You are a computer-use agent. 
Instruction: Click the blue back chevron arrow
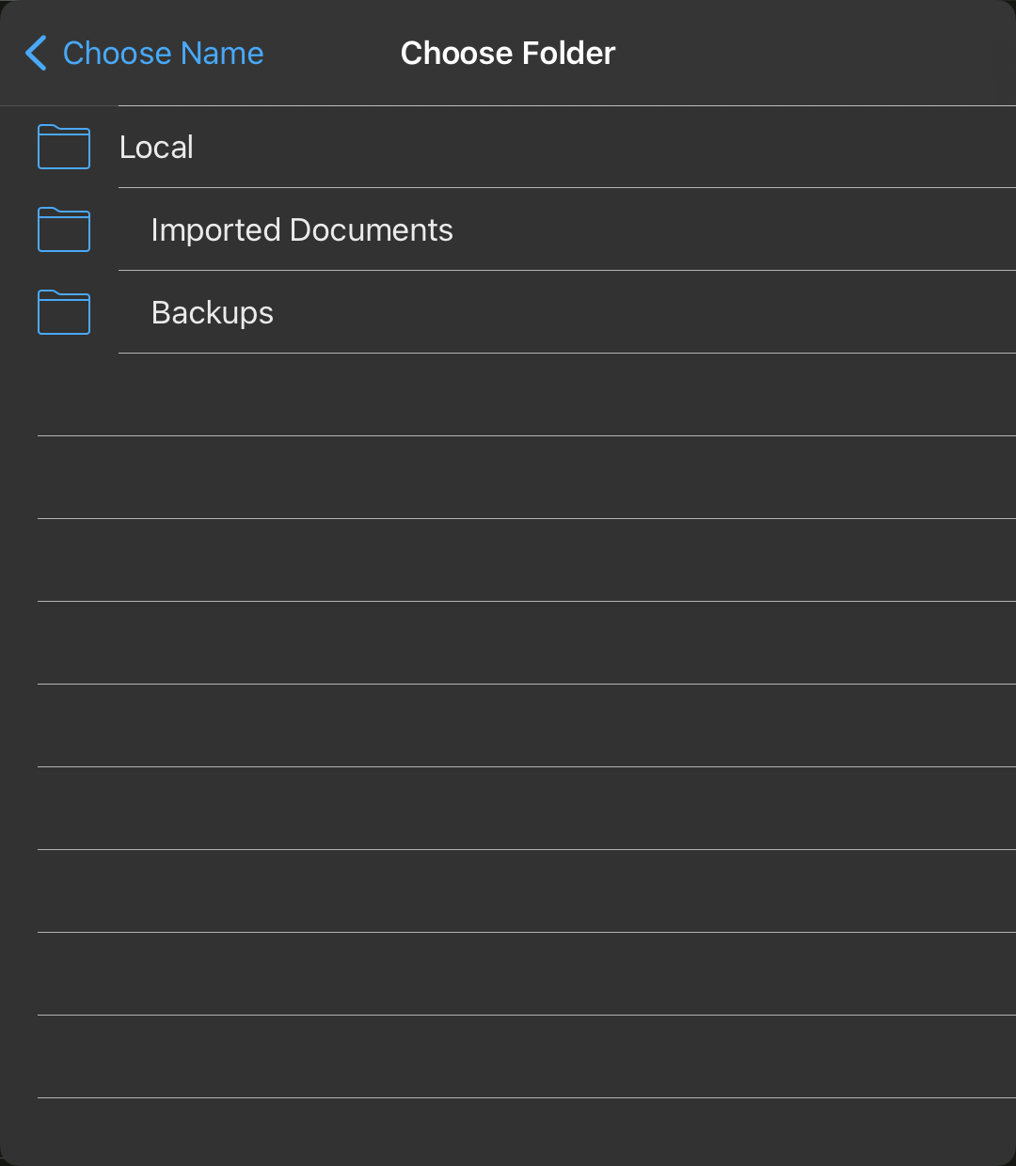[x=36, y=54]
